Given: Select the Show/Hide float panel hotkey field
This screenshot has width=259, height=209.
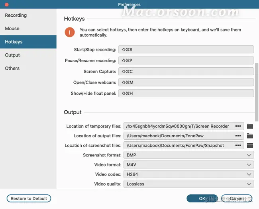Looking at the screenshot, I should pos(186,93).
